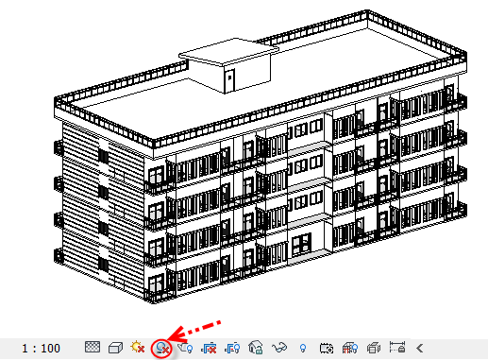Image resolution: width=488 pixels, height=360 pixels.
Task: Open the Visual Style box icon menu
Action: 115,348
